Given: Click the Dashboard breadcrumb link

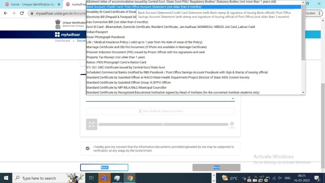Looking at the screenshot, I should click(62, 41).
